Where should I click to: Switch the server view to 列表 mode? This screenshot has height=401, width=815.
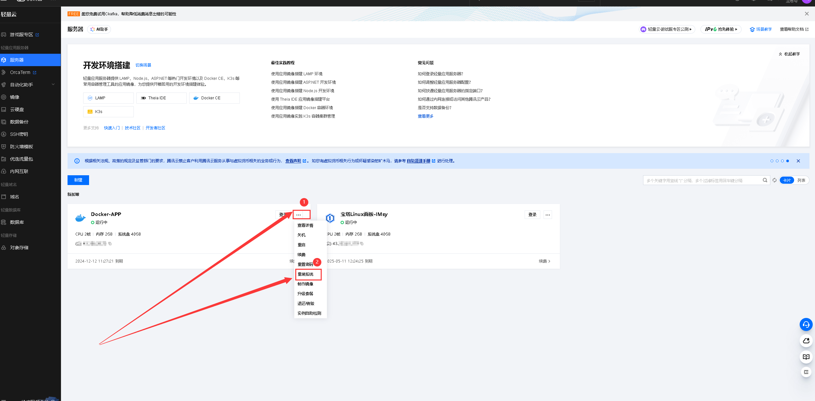(x=801, y=180)
